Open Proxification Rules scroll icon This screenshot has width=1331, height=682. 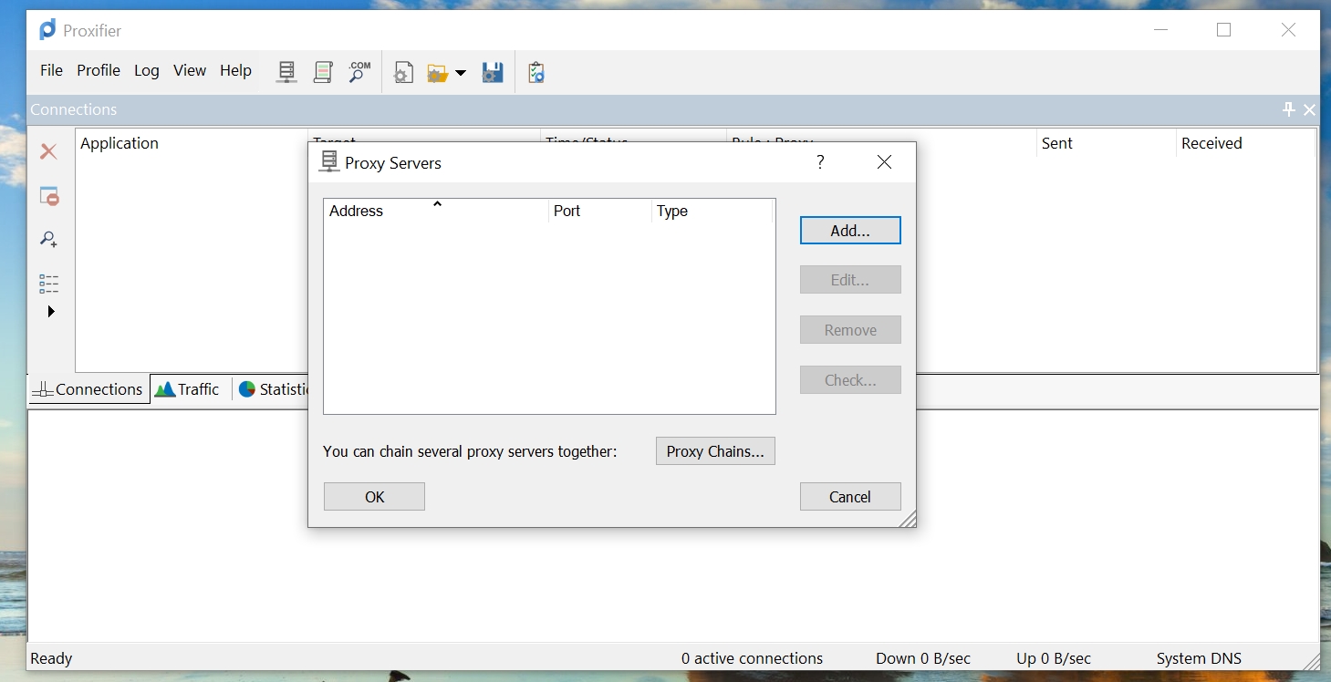tap(323, 72)
